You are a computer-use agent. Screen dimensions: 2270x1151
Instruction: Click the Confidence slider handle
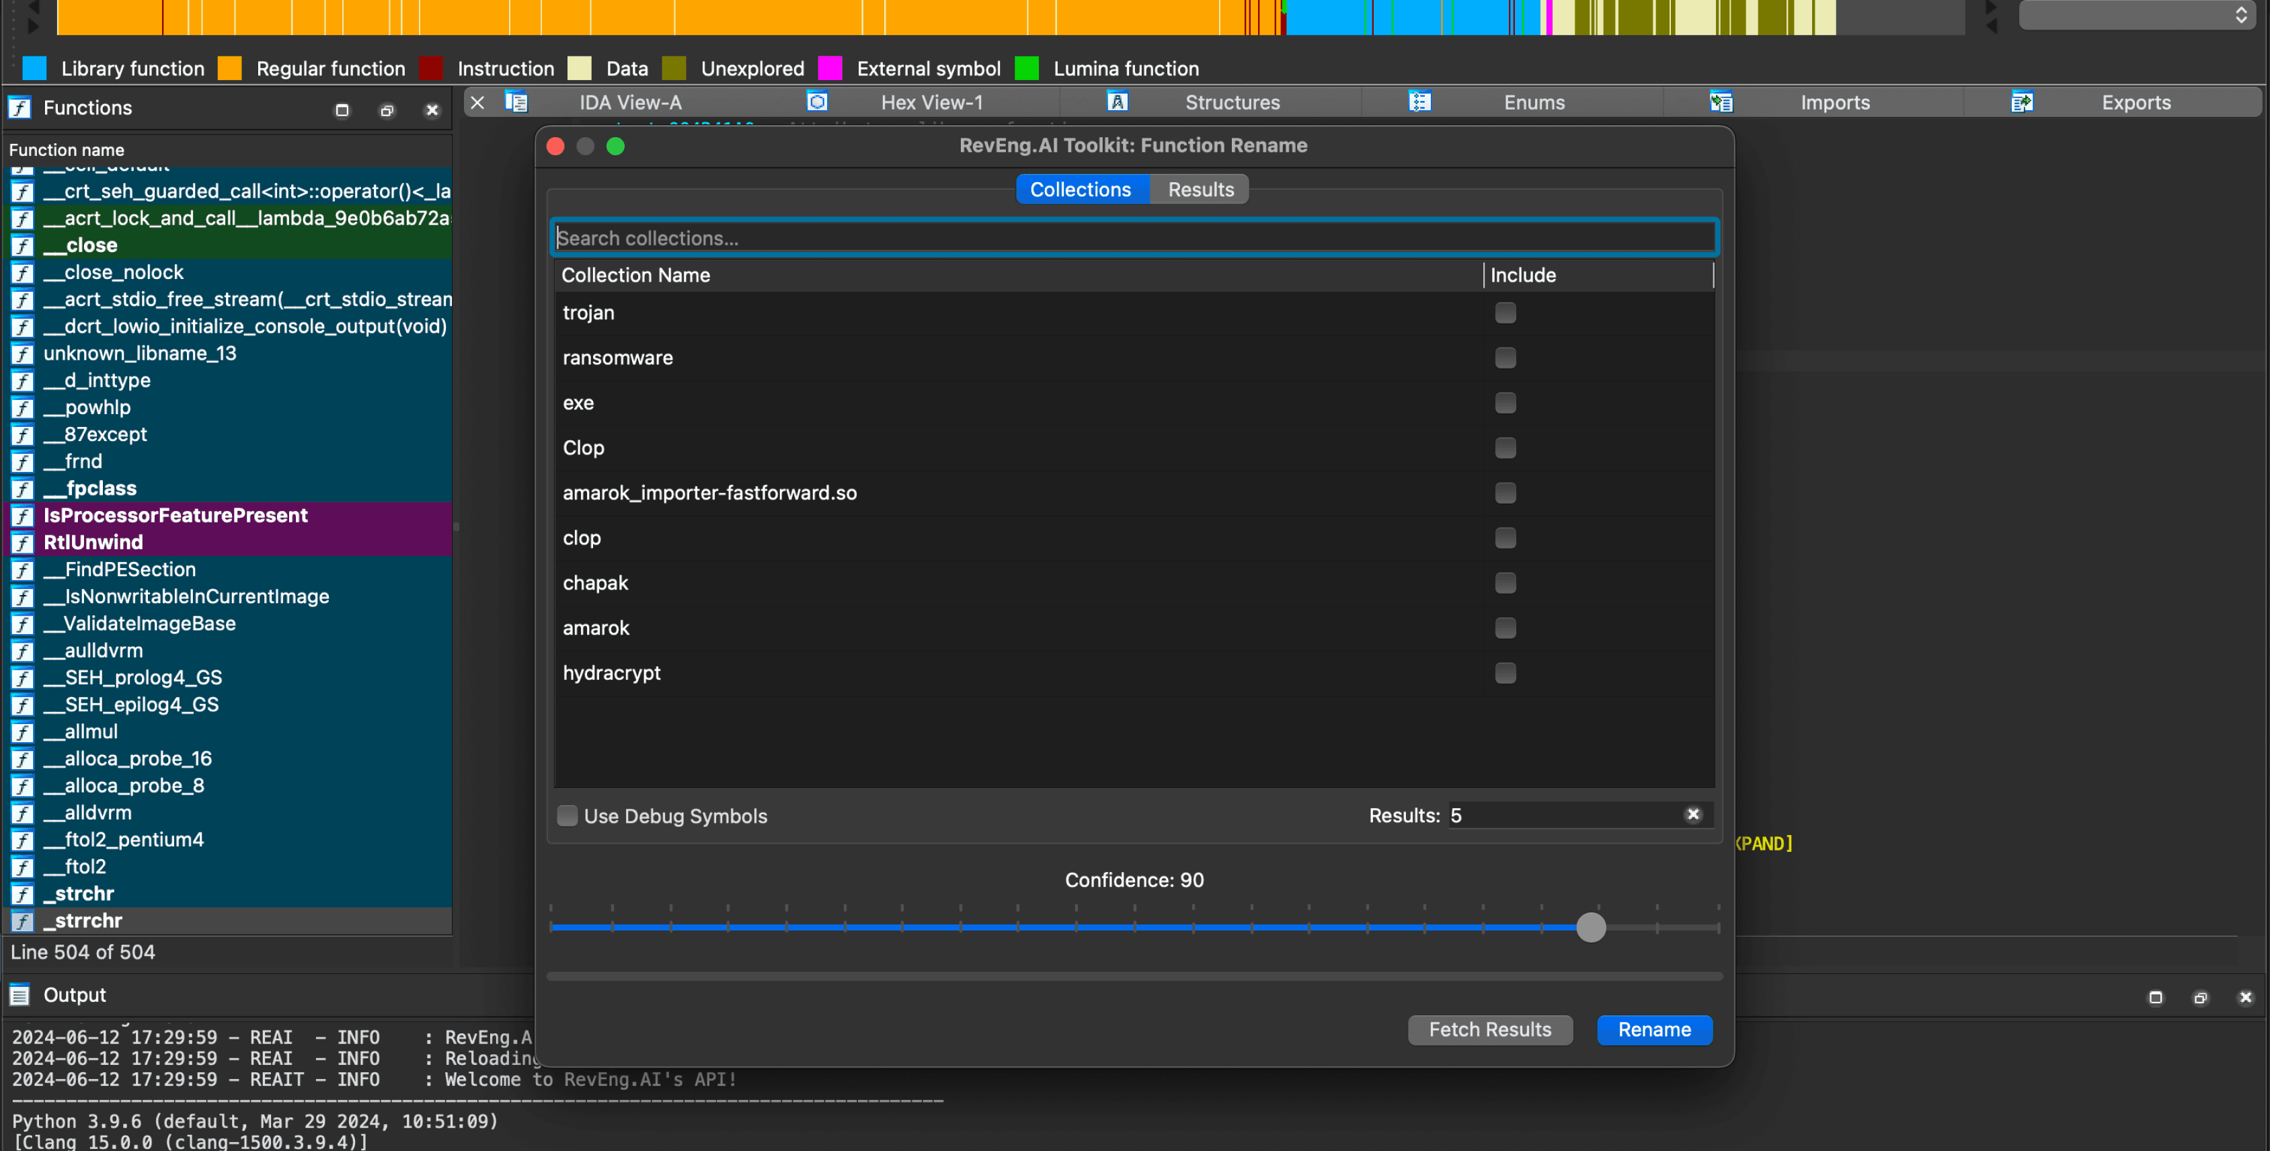pyautogui.click(x=1591, y=927)
